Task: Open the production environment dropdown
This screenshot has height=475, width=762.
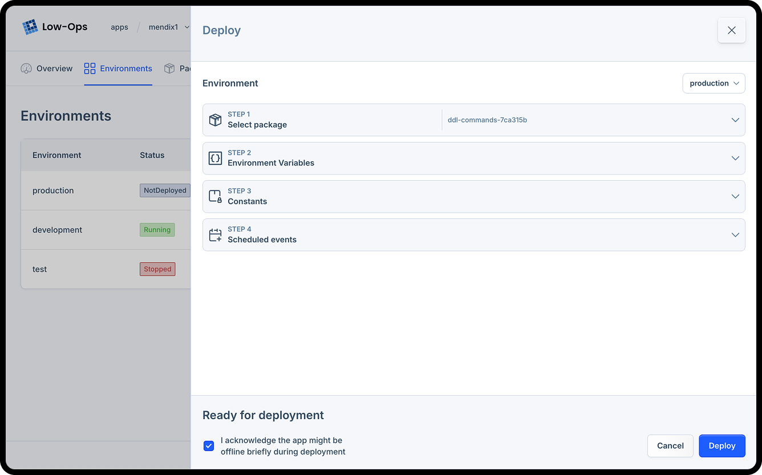Action: (714, 83)
